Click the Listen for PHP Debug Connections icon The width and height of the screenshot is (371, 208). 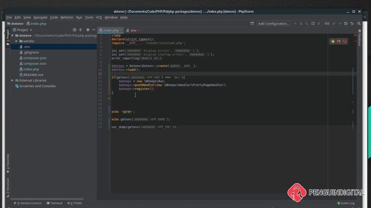[313, 24]
